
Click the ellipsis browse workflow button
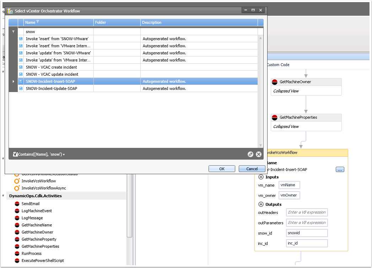(x=340, y=170)
